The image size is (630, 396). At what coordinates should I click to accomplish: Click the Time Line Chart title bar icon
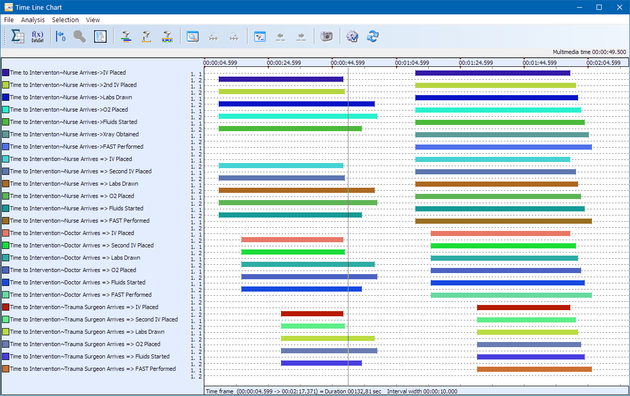[9, 7]
